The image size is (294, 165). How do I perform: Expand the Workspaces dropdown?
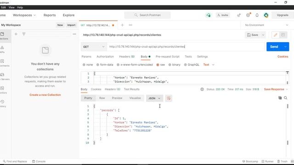[x=24, y=15]
